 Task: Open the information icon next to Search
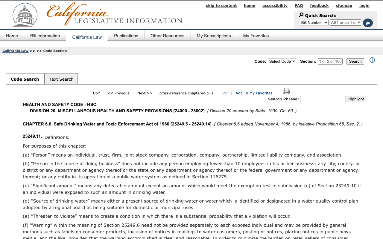pos(372,60)
